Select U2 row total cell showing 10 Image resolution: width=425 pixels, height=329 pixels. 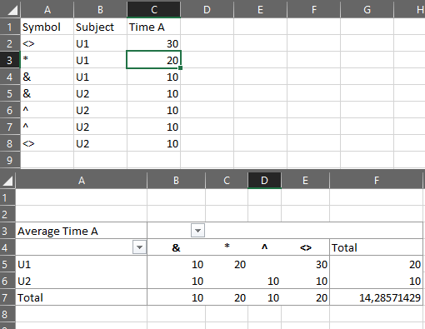[377, 281]
